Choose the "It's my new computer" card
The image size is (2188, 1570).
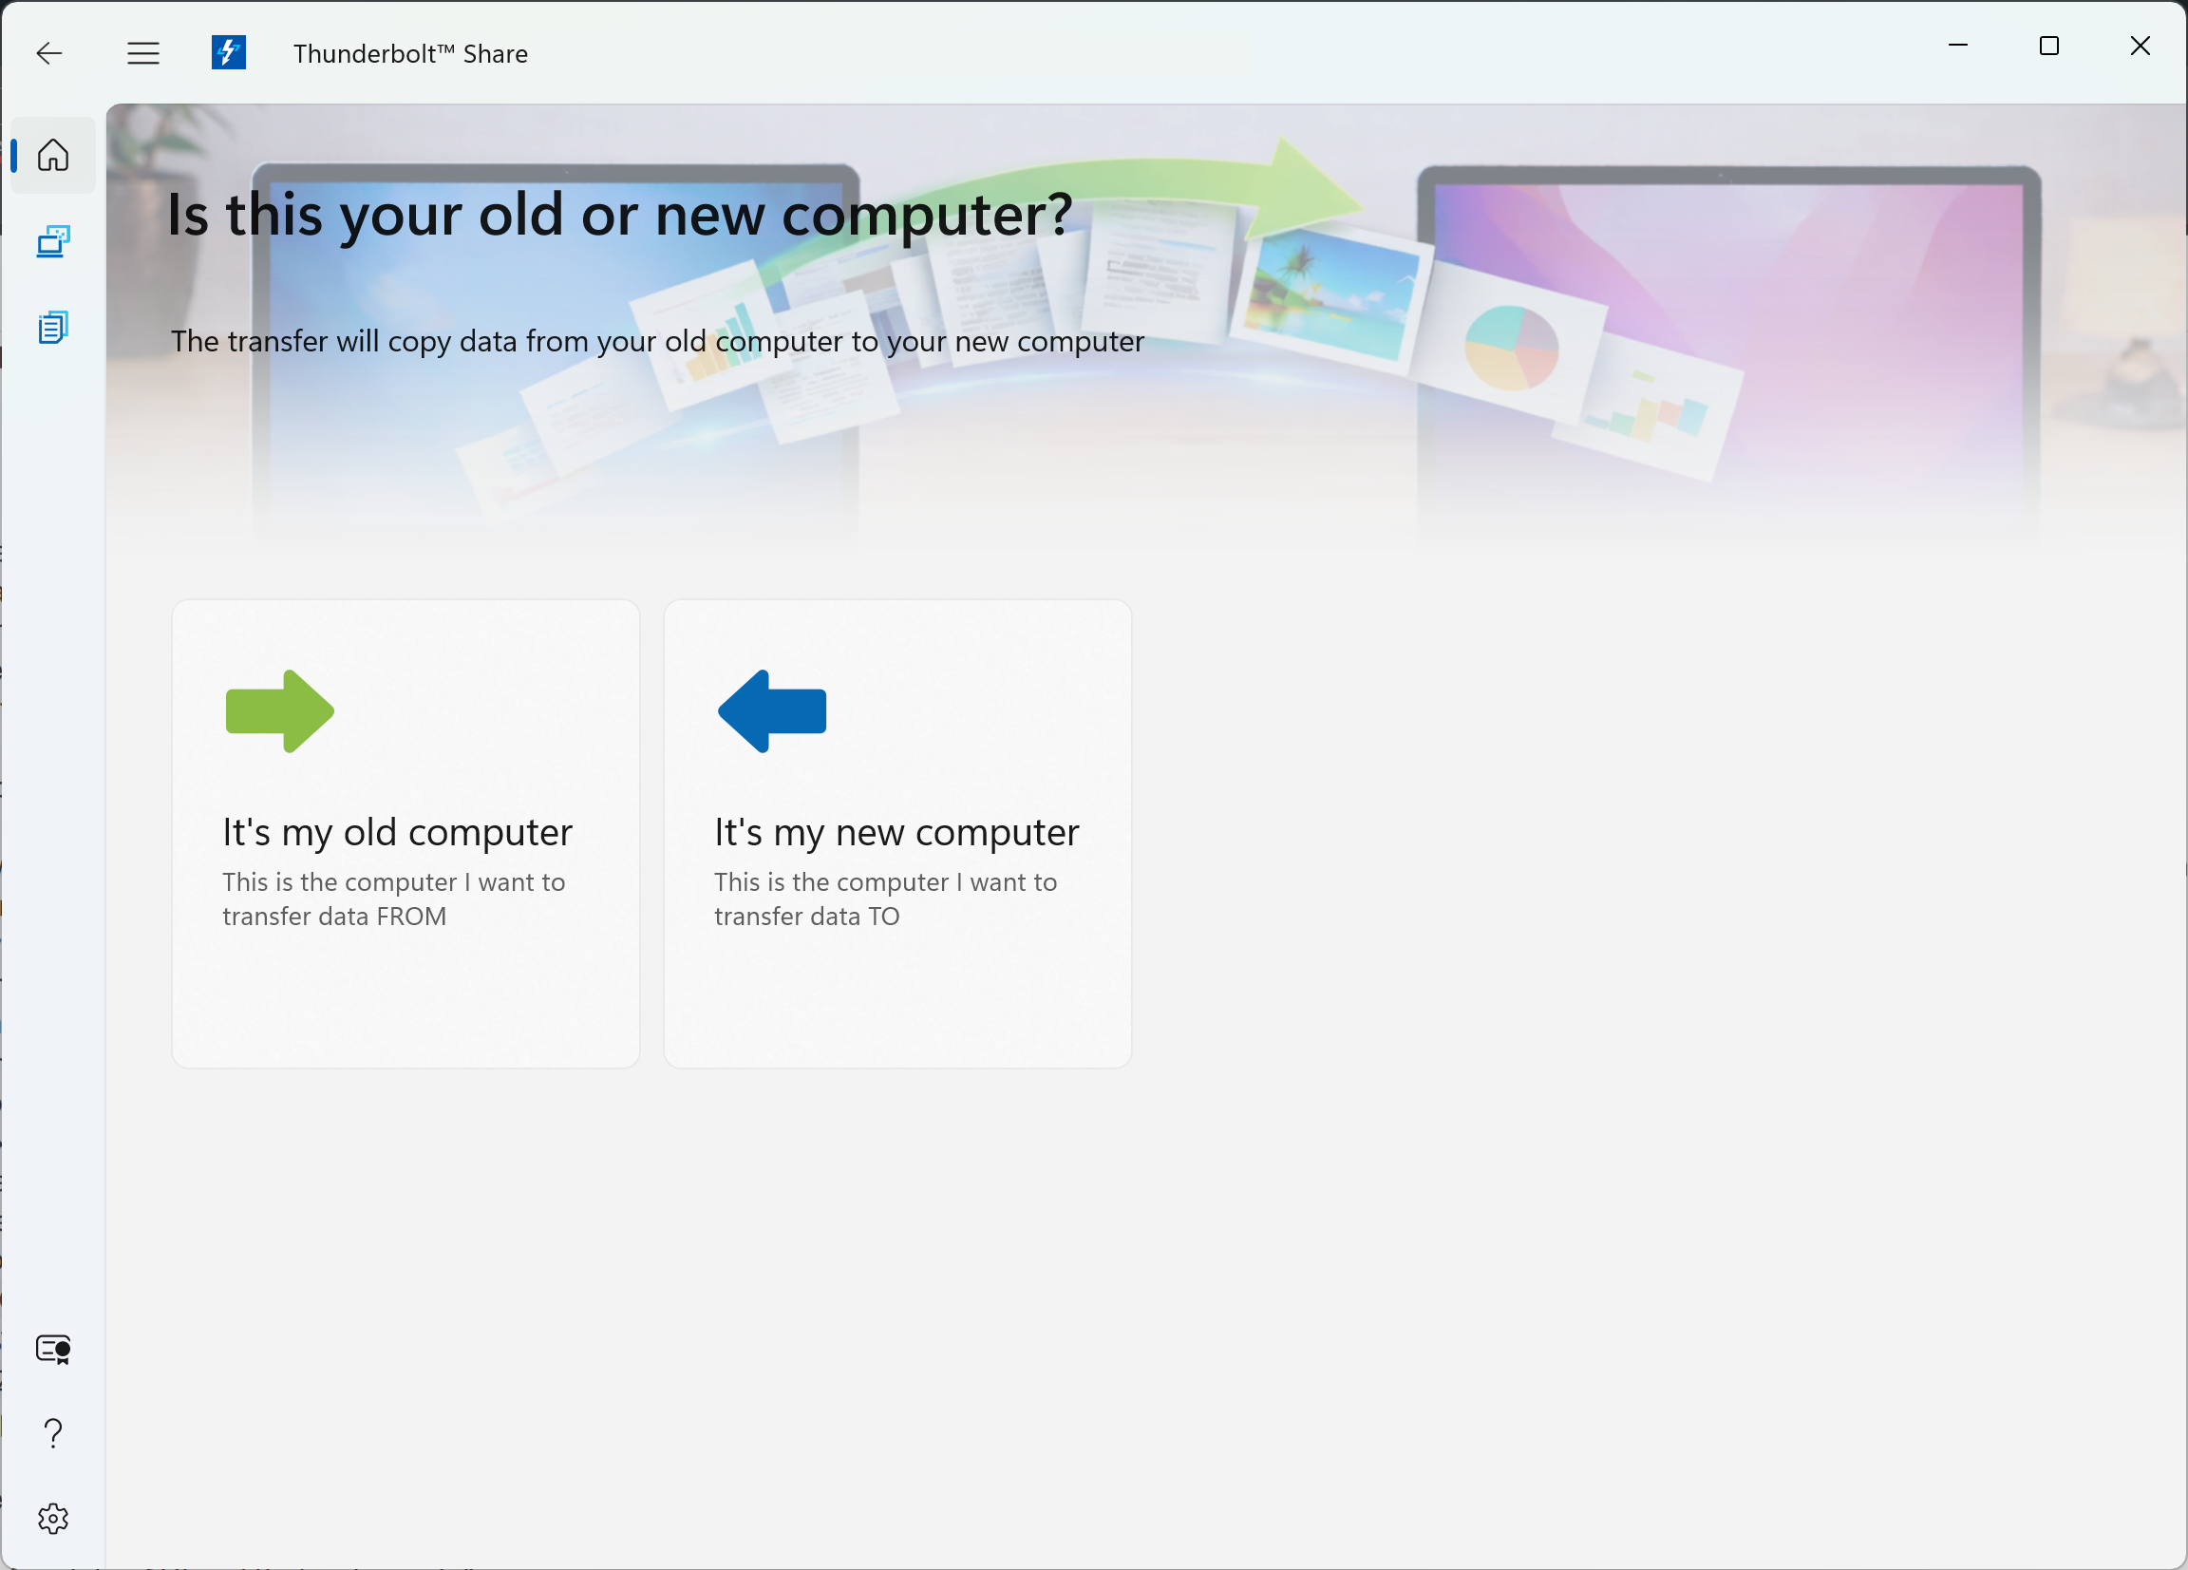(x=897, y=834)
